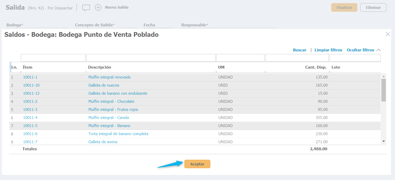Sort by the Ítem column header
395x180 pixels.
point(27,67)
